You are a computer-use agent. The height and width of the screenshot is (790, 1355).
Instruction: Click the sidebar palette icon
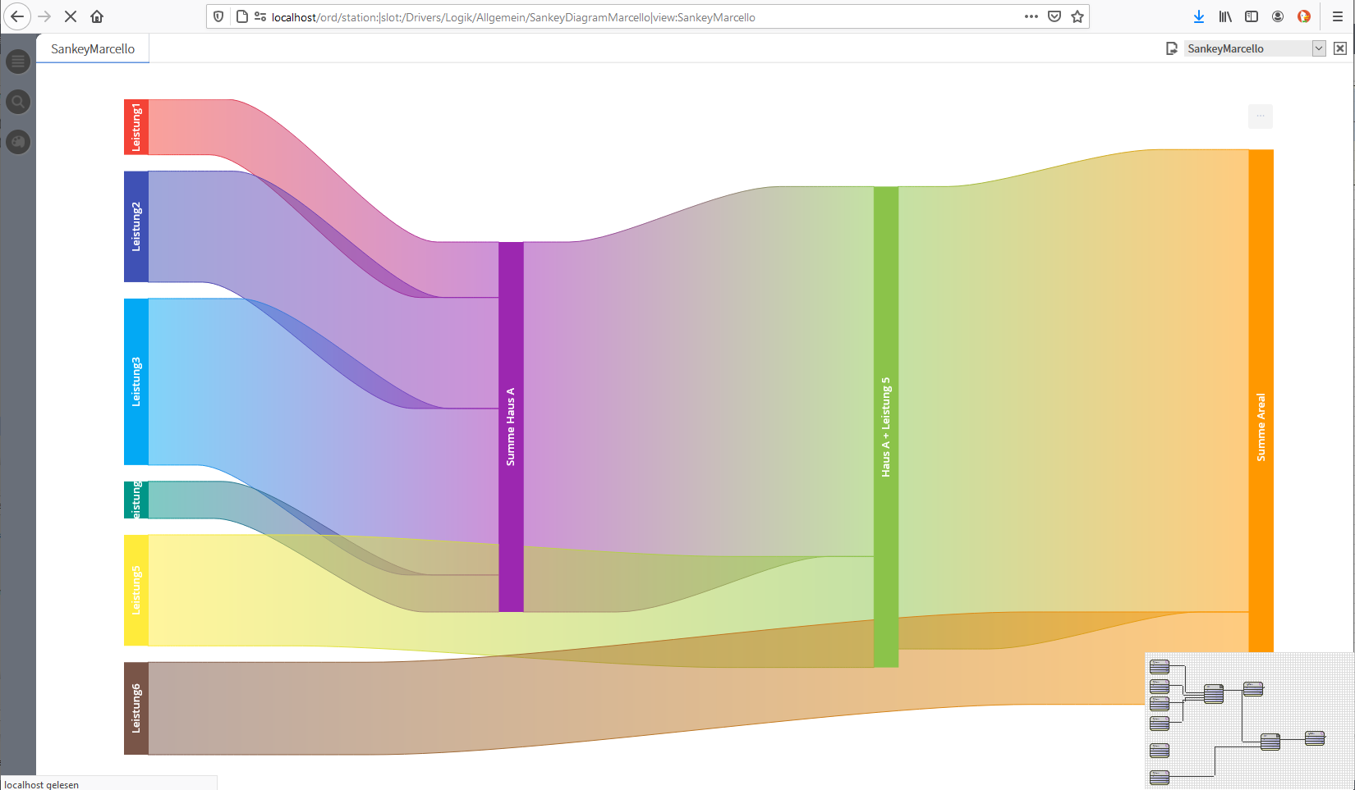[18, 142]
